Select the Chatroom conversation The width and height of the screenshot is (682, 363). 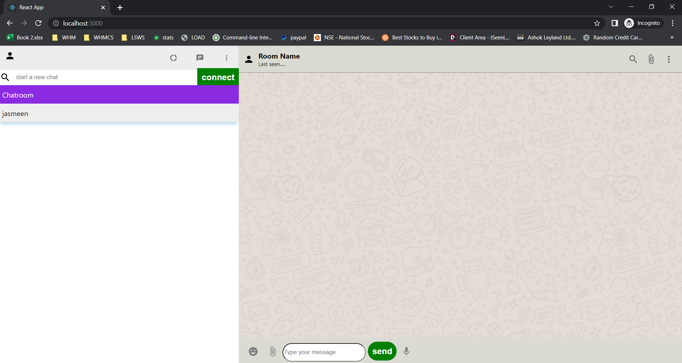point(119,95)
